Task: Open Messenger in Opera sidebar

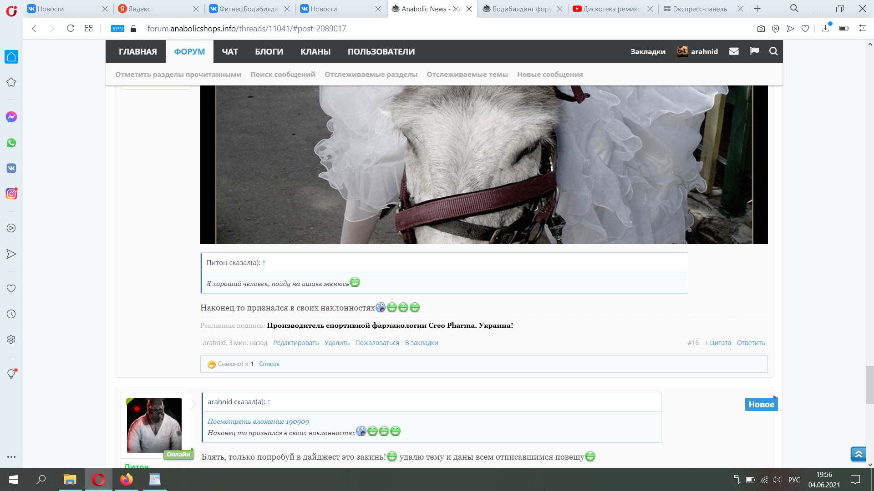Action: click(x=11, y=117)
